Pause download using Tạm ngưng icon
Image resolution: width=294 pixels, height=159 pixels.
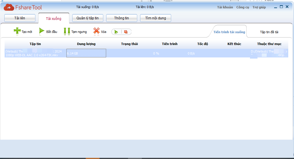pos(67,31)
